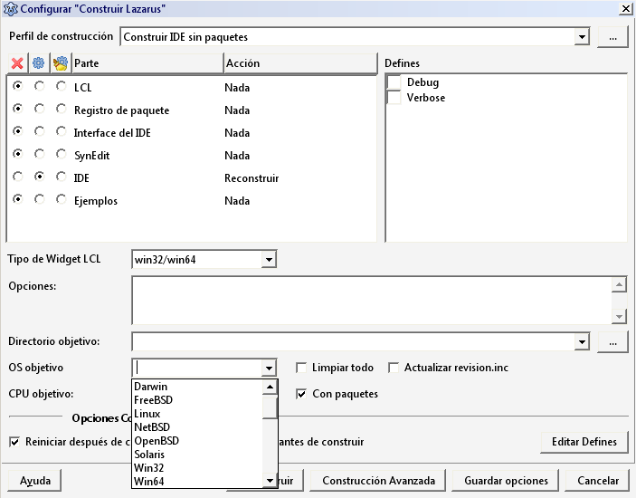The image size is (636, 498).
Task: Select 'Nada' radio for LCL
Action: click(x=17, y=86)
